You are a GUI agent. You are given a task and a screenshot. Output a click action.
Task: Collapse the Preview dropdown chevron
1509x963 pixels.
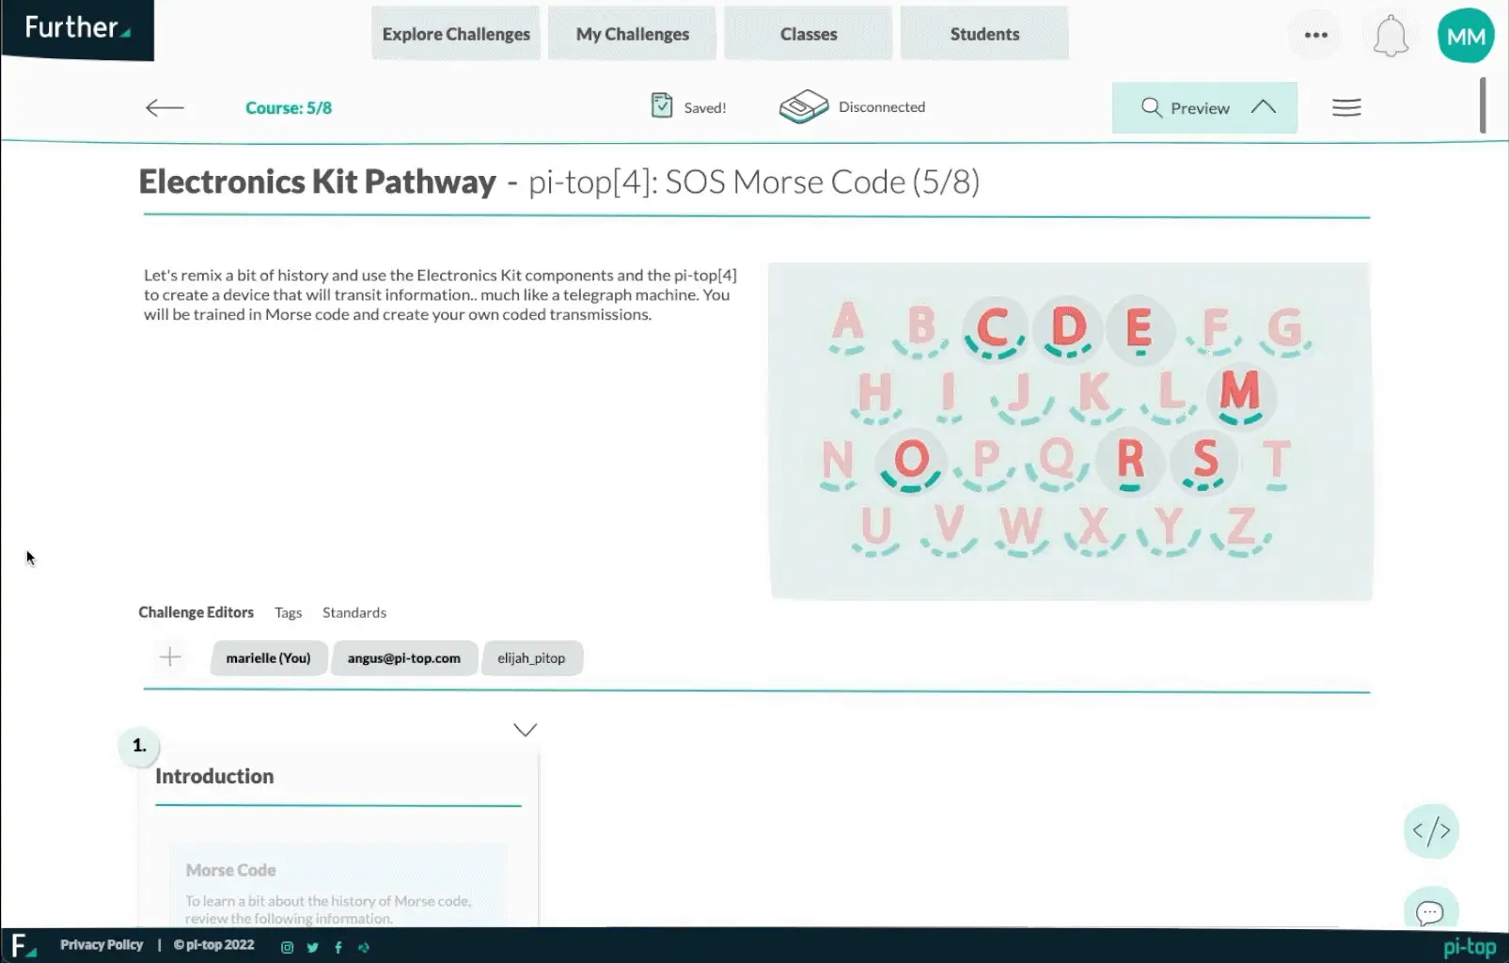point(1263,107)
